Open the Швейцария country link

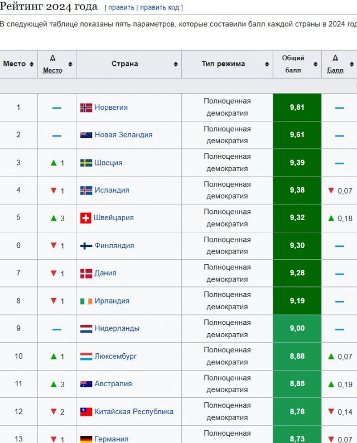pos(114,218)
